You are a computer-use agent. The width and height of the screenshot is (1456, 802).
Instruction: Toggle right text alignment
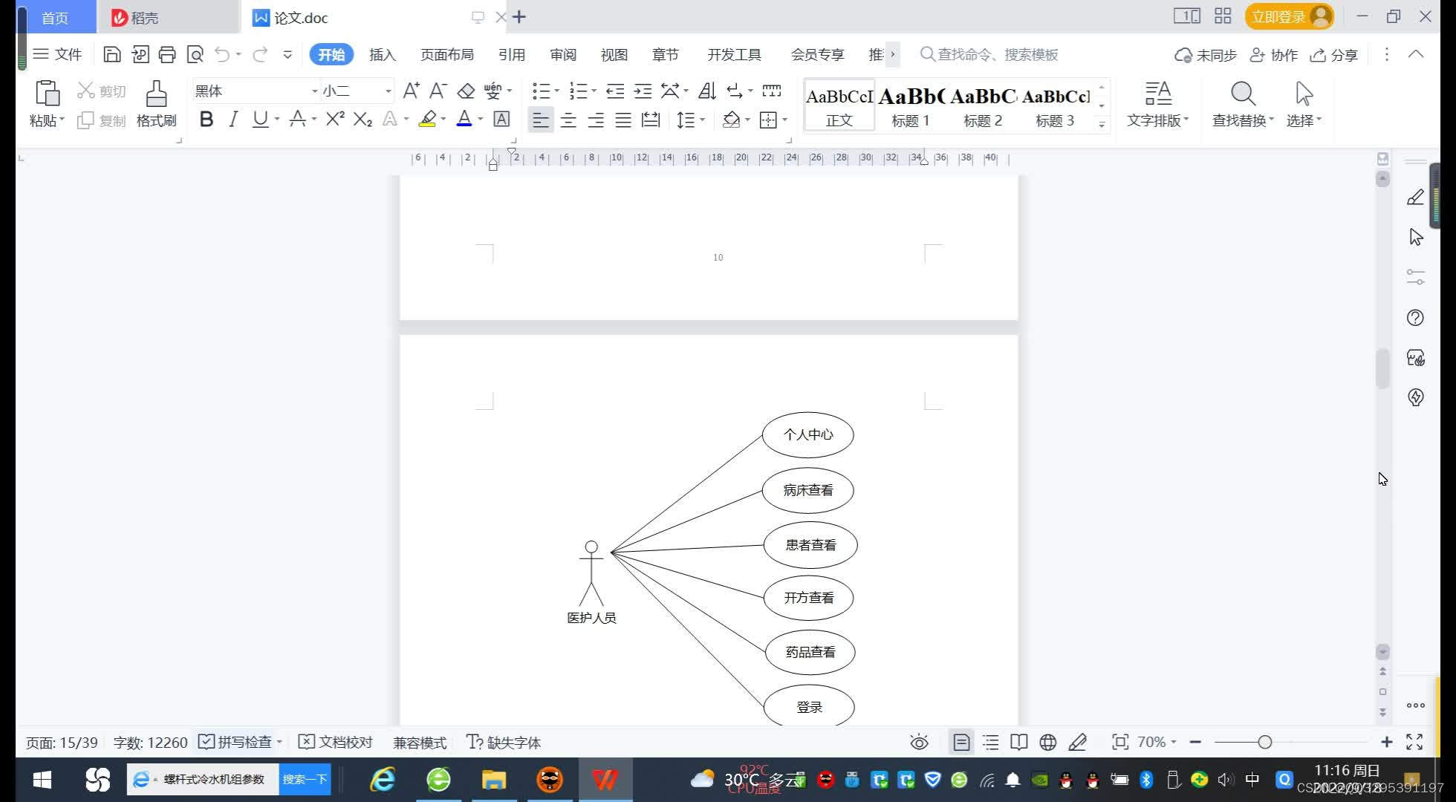596,120
